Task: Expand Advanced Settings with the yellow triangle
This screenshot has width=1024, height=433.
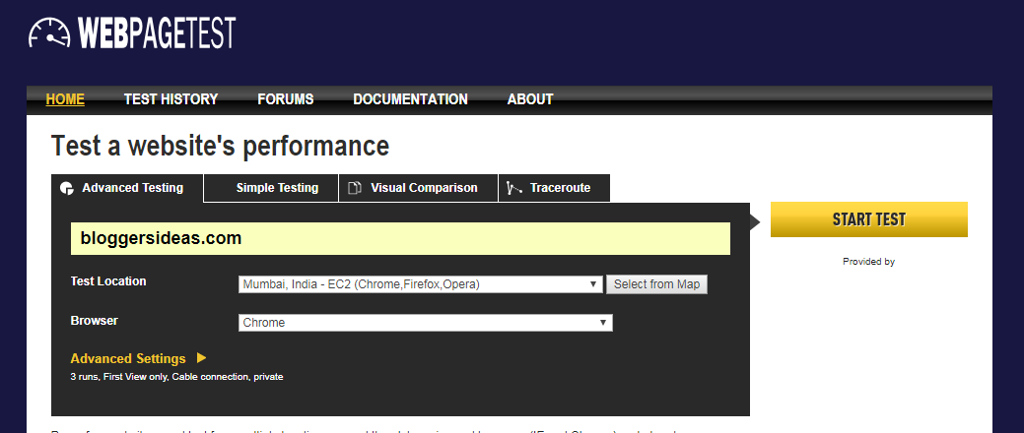Action: [x=201, y=358]
